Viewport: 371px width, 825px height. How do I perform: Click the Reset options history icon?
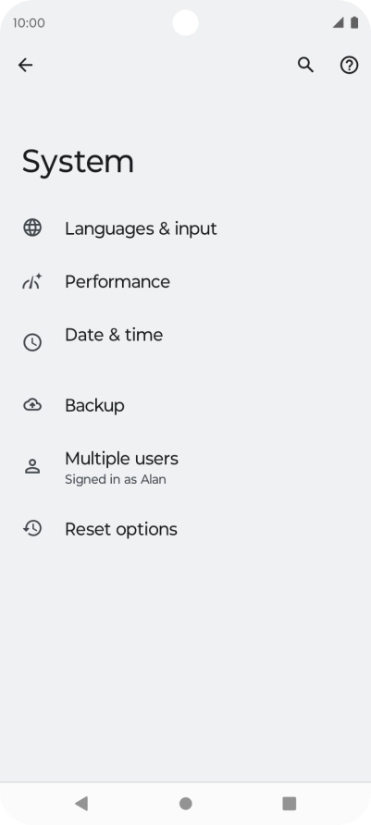pos(32,528)
